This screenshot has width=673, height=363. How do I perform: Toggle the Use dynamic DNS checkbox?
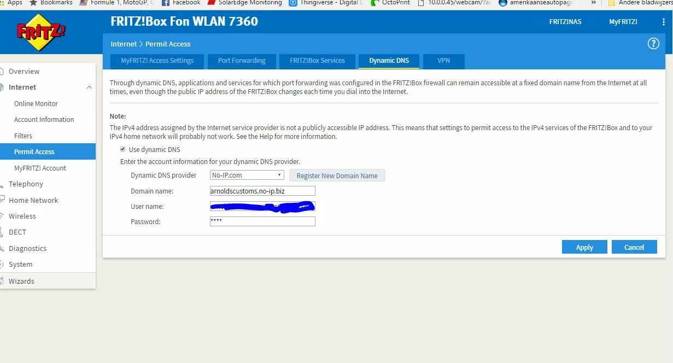[x=122, y=149]
